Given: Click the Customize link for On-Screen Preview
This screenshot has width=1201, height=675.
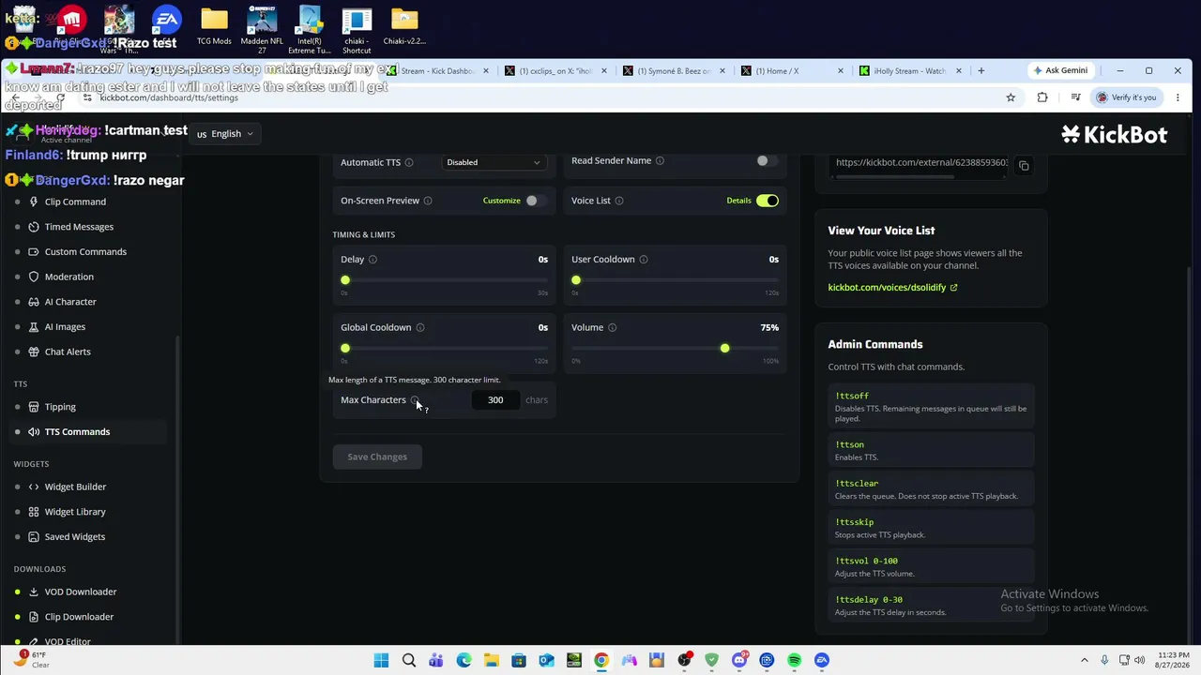Looking at the screenshot, I should 501,201.
